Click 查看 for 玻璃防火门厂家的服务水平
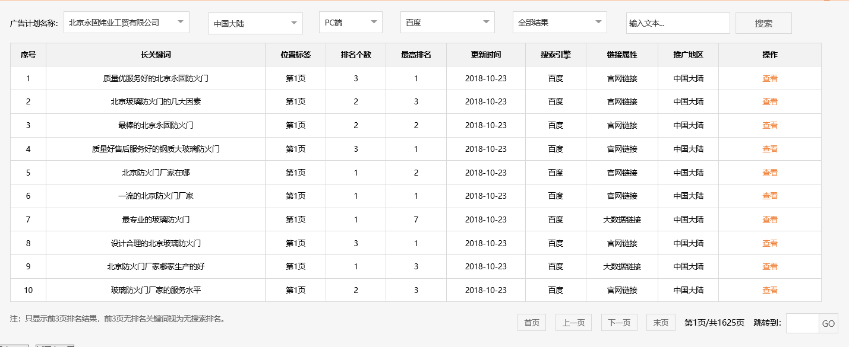 769,290
